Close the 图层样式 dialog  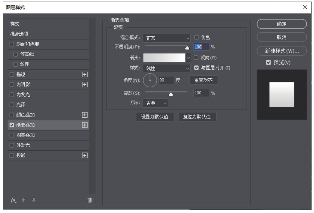305,7
